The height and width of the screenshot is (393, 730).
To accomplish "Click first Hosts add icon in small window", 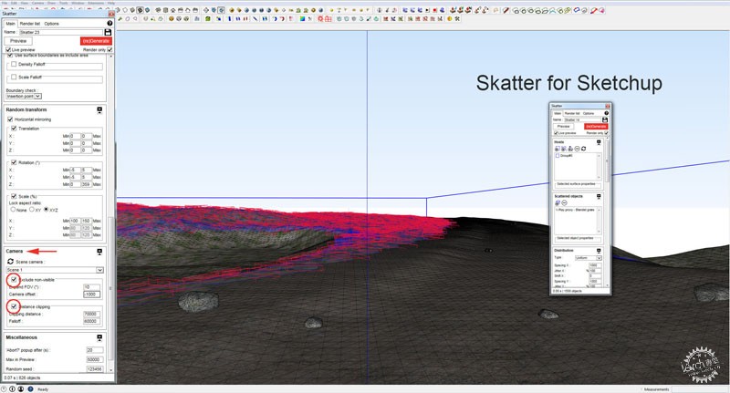I will [x=558, y=149].
